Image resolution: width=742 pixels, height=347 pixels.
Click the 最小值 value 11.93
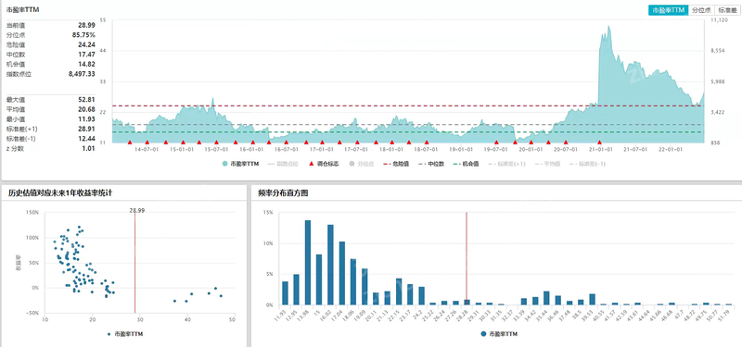(x=86, y=119)
